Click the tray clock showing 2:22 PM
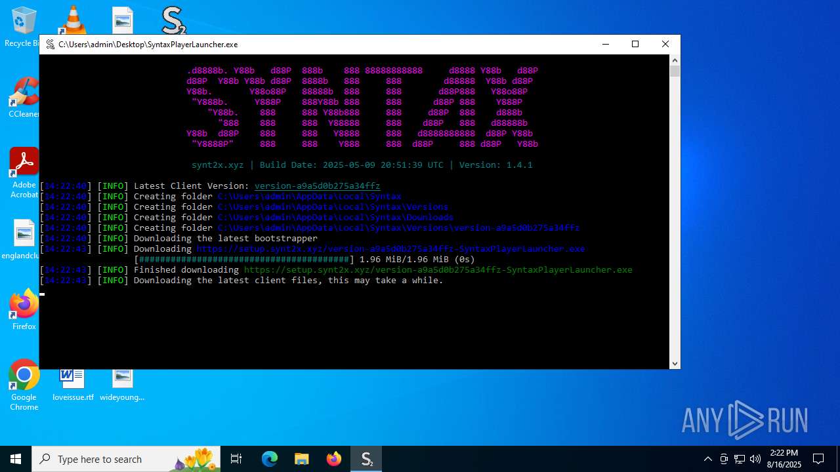Image resolution: width=840 pixels, height=472 pixels. [x=784, y=459]
